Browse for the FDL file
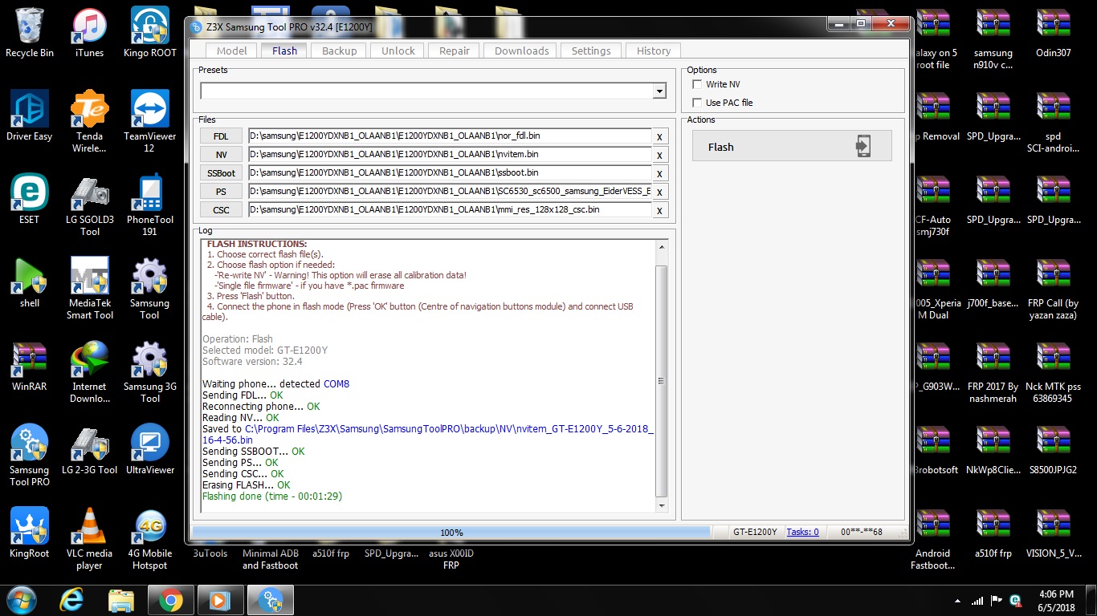 click(221, 136)
